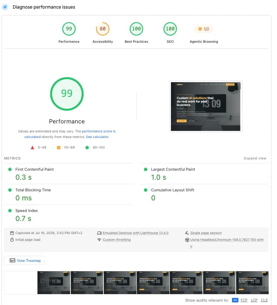Click the second filmstrip frame
Screen dimensions: 277x305
click(x=54, y=282)
